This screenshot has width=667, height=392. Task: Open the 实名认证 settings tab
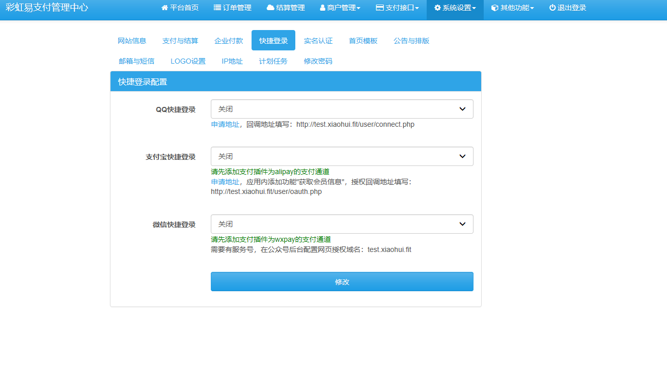click(318, 41)
